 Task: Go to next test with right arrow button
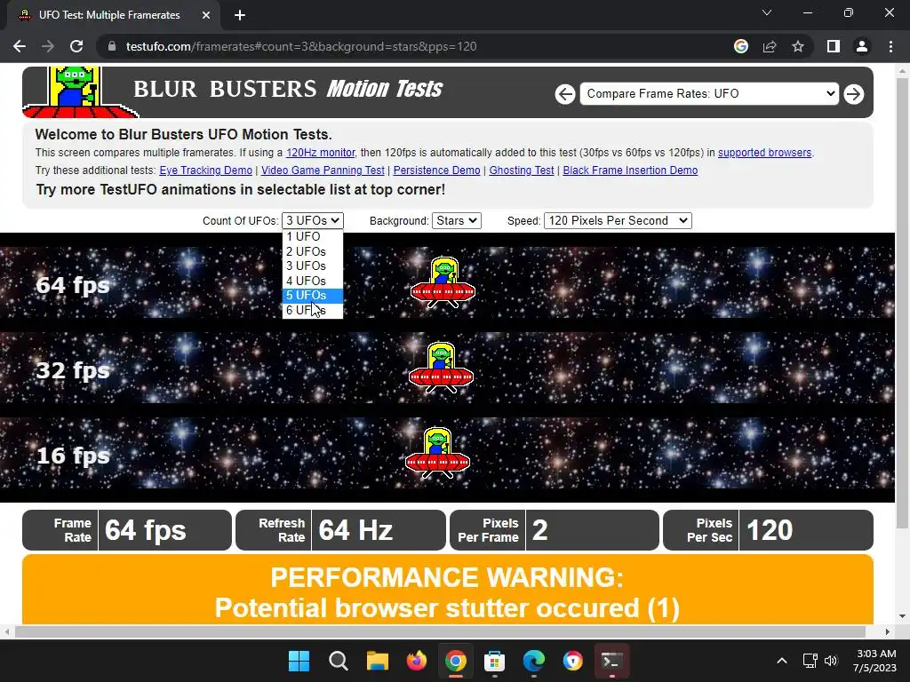(854, 94)
